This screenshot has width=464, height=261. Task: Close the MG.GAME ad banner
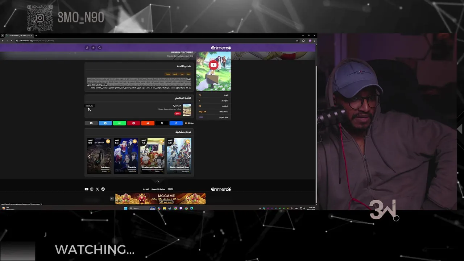(112, 199)
